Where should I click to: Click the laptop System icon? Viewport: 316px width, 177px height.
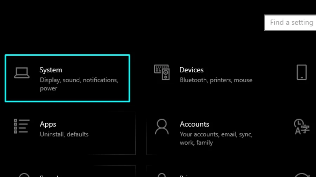22,73
